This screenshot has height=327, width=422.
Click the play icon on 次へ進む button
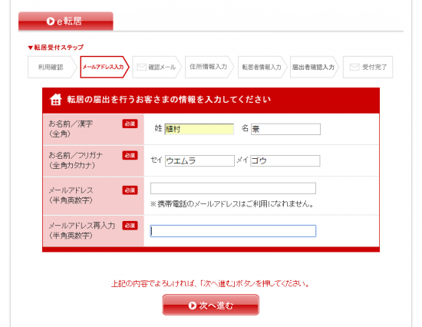pos(192,306)
